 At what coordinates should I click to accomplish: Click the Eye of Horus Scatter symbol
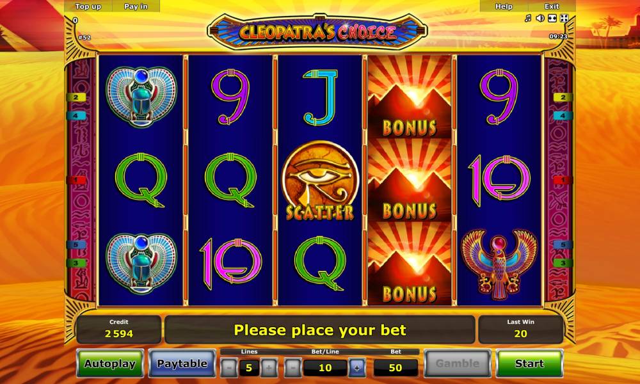[320, 180]
